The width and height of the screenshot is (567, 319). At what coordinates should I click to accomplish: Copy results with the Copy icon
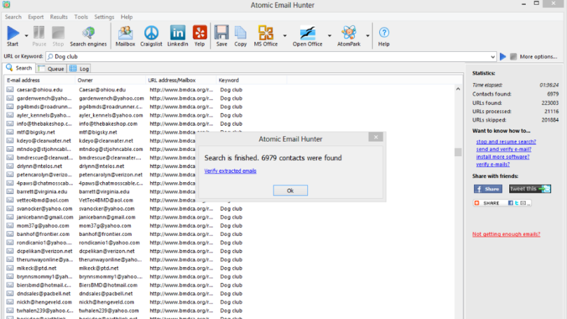point(240,33)
